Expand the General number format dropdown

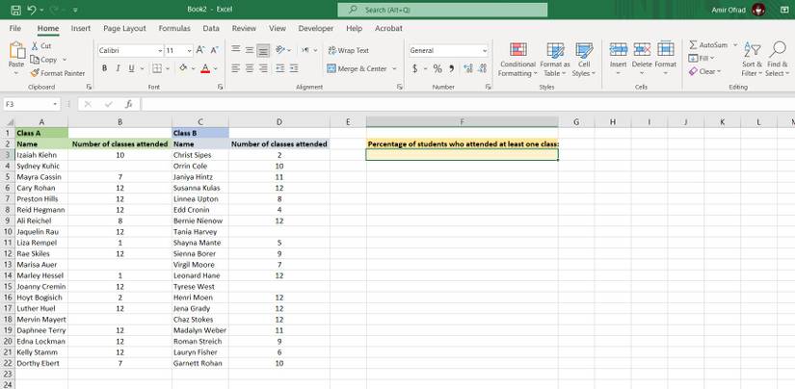click(x=484, y=50)
